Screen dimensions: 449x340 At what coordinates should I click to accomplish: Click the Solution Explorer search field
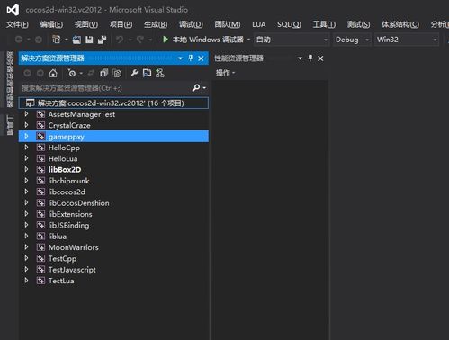[105, 88]
